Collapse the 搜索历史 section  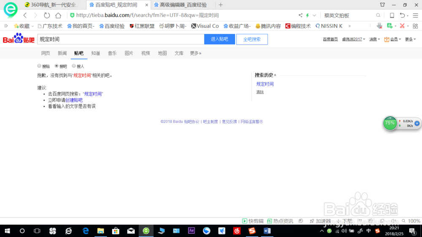pos(275,75)
